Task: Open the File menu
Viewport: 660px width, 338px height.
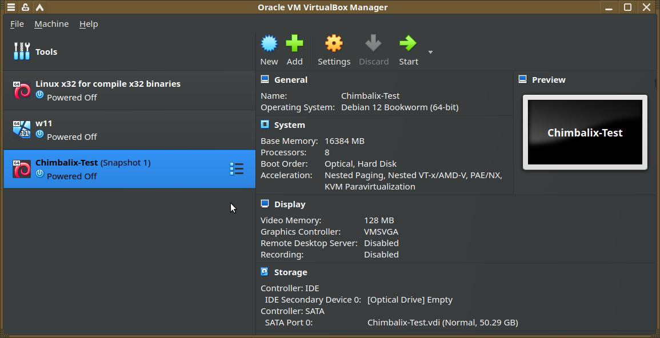Action: coord(17,24)
